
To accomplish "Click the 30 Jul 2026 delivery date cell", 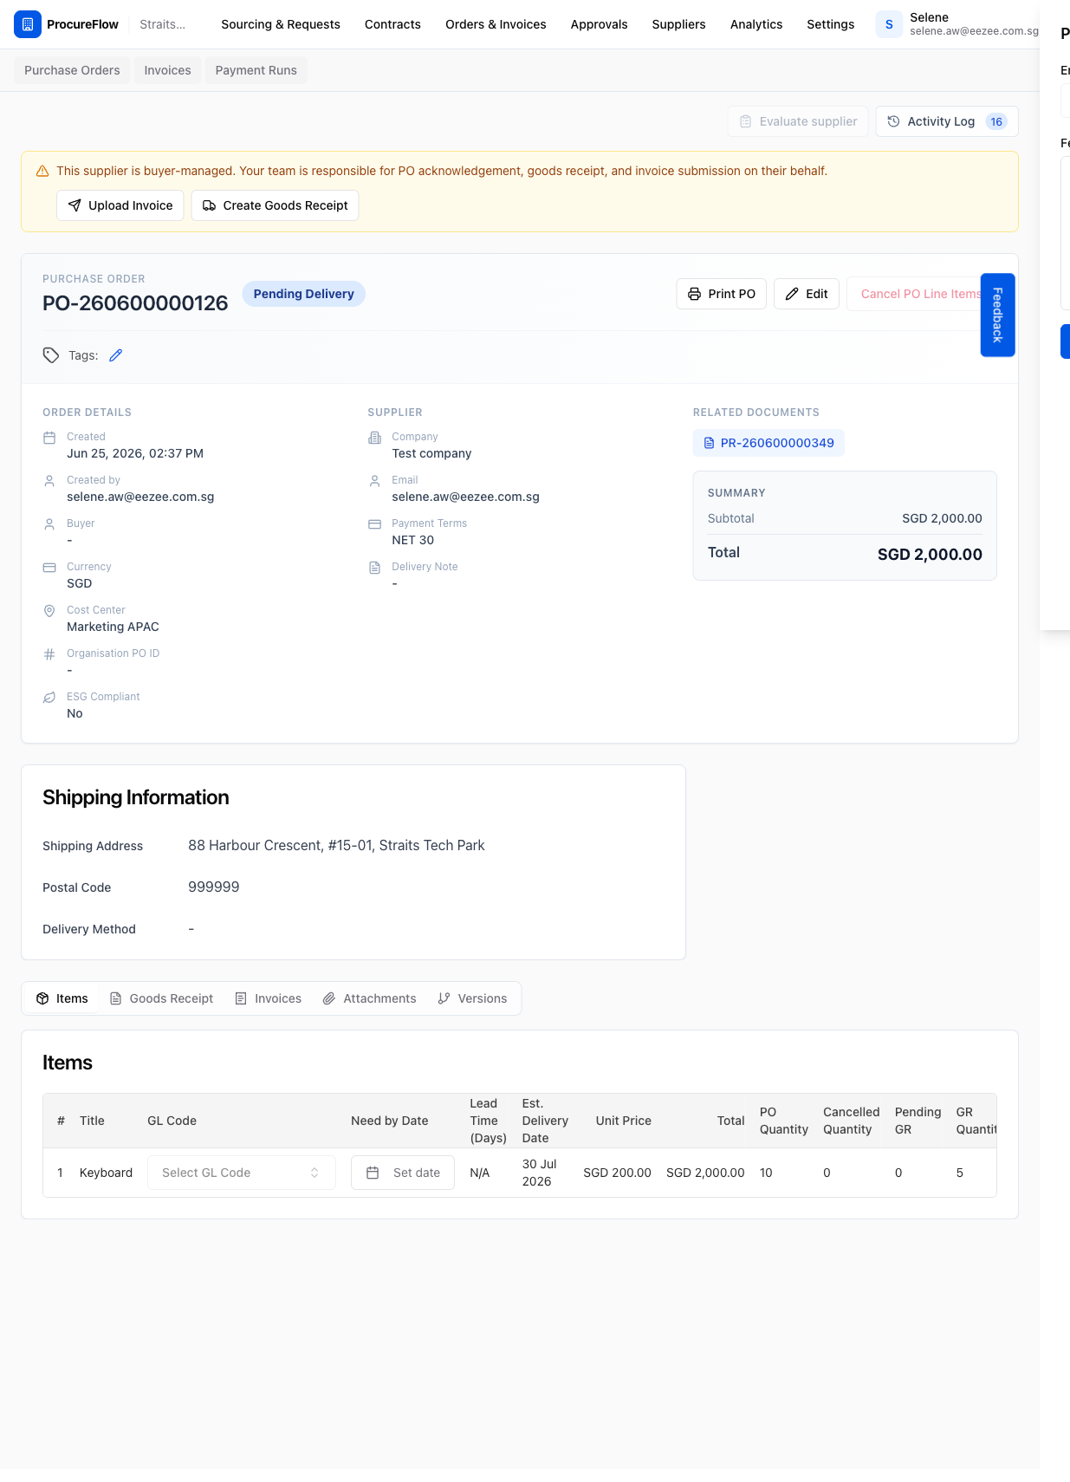I will click(x=540, y=1173).
